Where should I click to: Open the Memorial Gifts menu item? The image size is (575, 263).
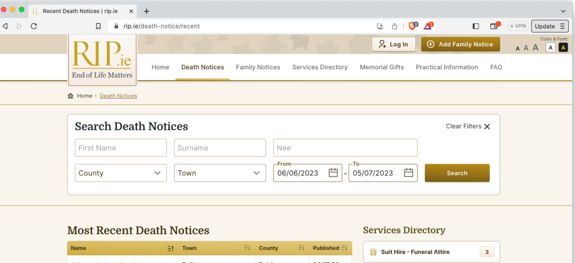point(382,67)
